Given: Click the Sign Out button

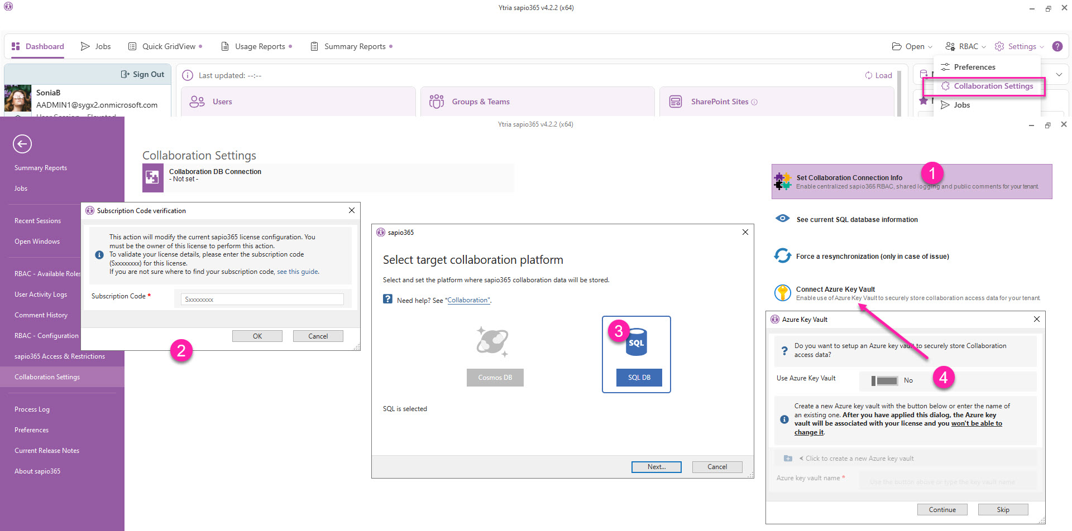Looking at the screenshot, I should 143,74.
